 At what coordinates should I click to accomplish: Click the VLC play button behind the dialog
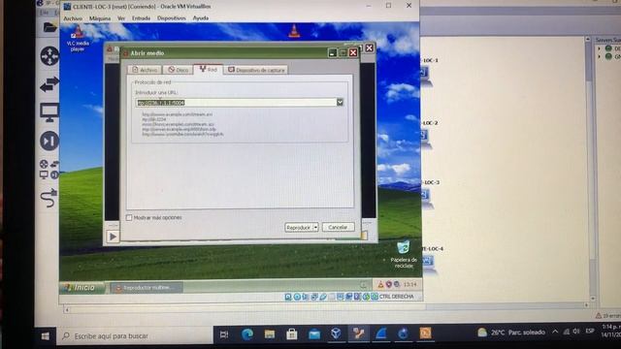113,237
